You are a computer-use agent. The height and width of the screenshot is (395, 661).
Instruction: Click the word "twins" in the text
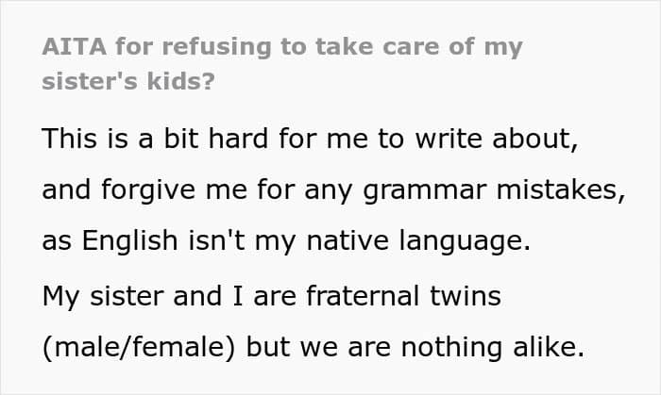pyautogui.click(x=466, y=295)
